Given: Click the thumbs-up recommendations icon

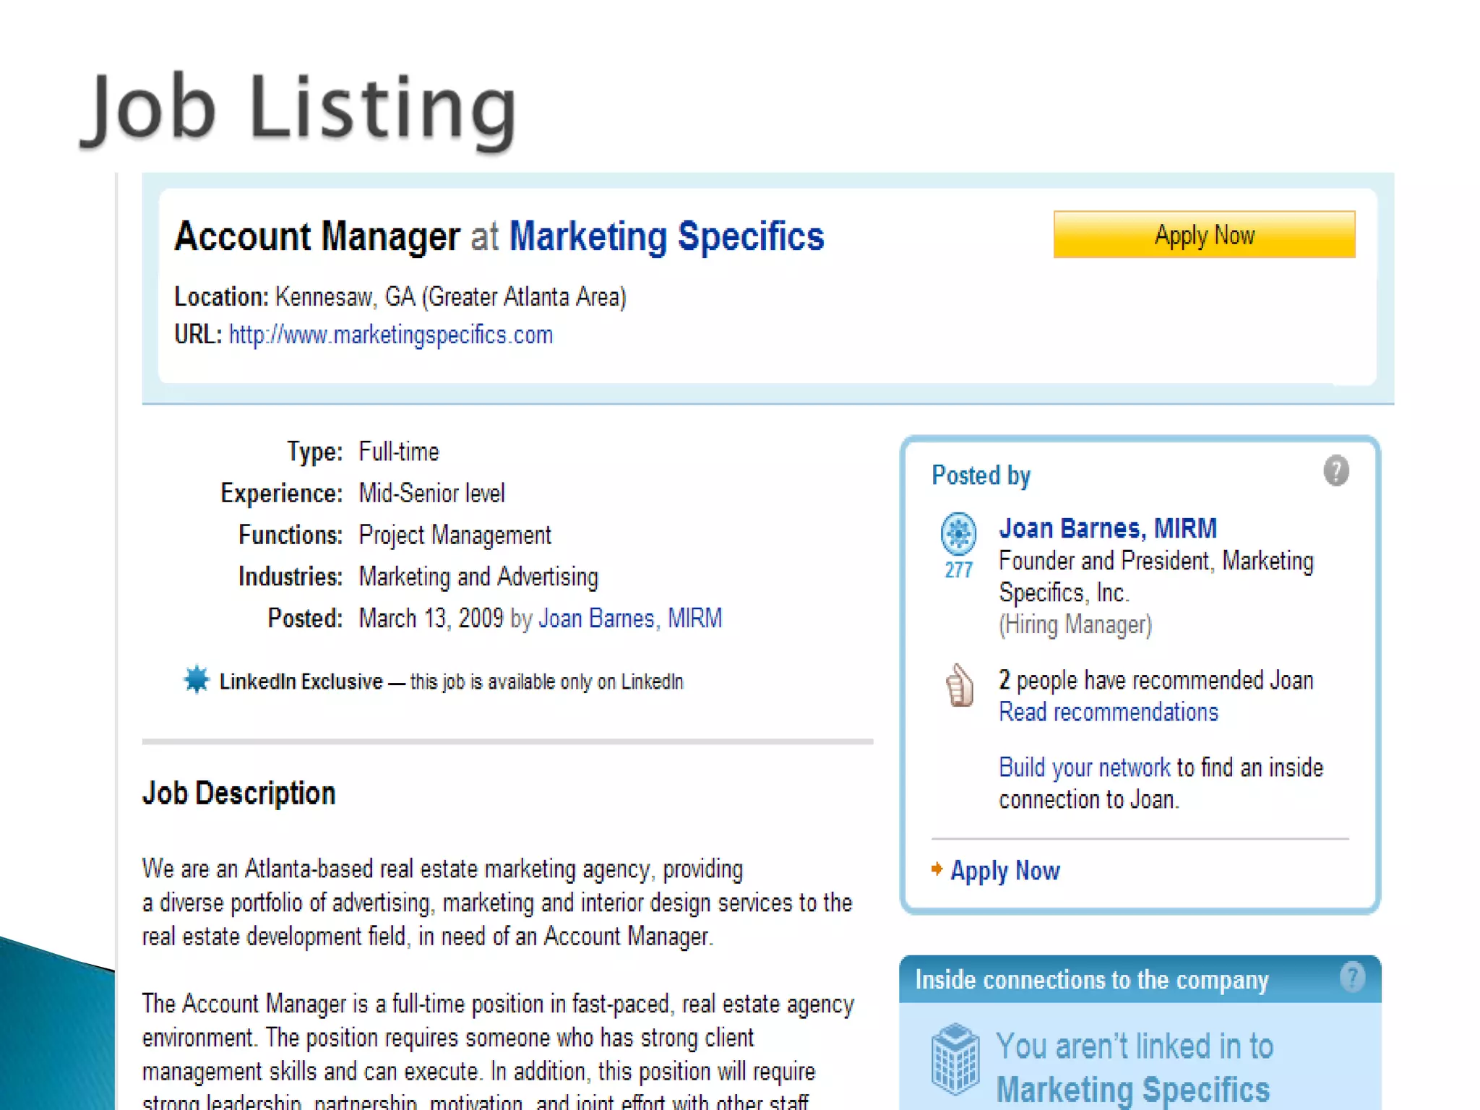Looking at the screenshot, I should [x=960, y=685].
